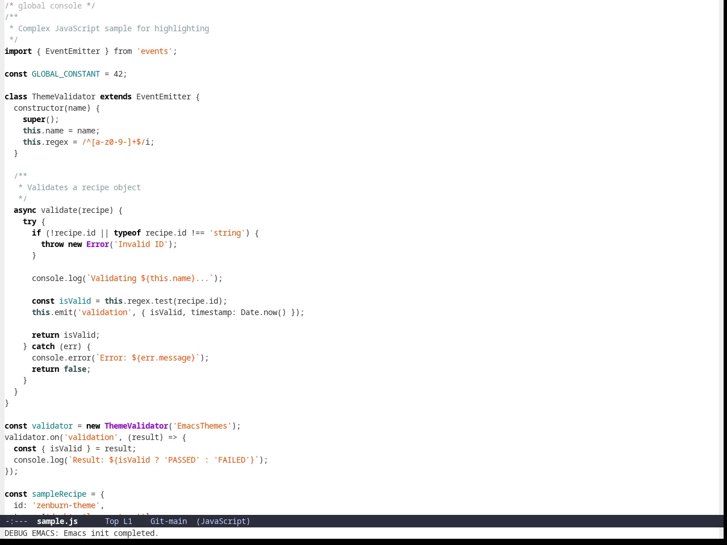Click 'false' in return false statement
The height and width of the screenshot is (545, 727).
pos(75,369)
